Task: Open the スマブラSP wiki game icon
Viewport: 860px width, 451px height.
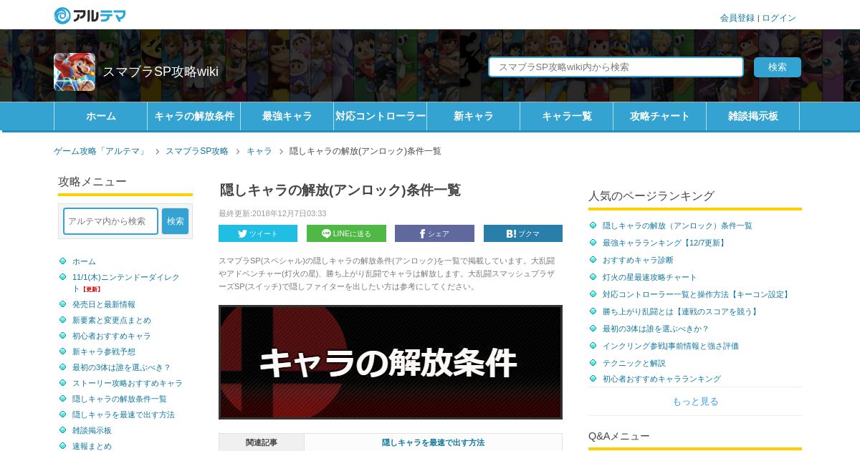Action: pyautogui.click(x=75, y=72)
